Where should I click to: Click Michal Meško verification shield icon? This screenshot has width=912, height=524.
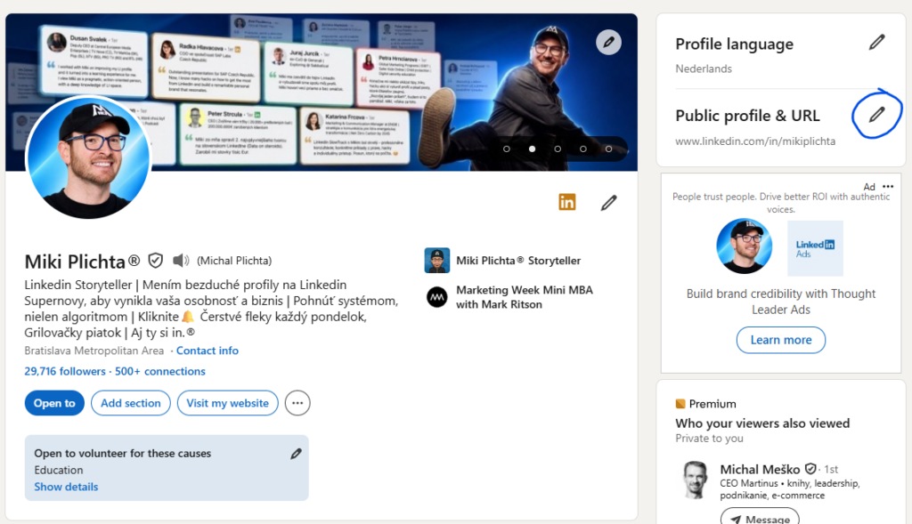pos(810,468)
